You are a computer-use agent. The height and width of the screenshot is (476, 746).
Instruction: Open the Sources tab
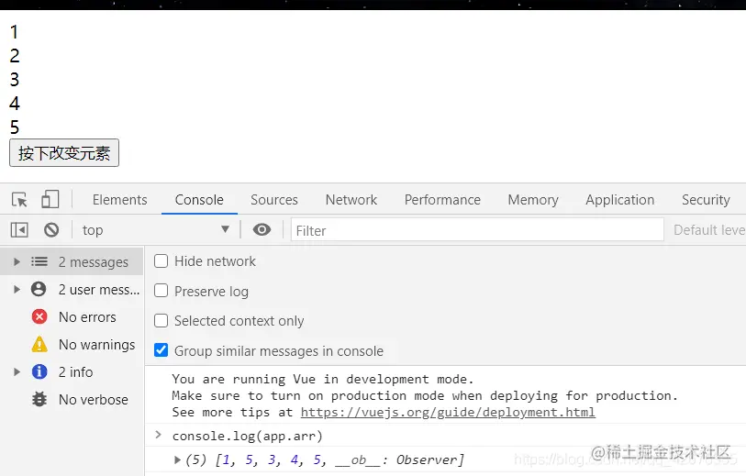pyautogui.click(x=274, y=200)
